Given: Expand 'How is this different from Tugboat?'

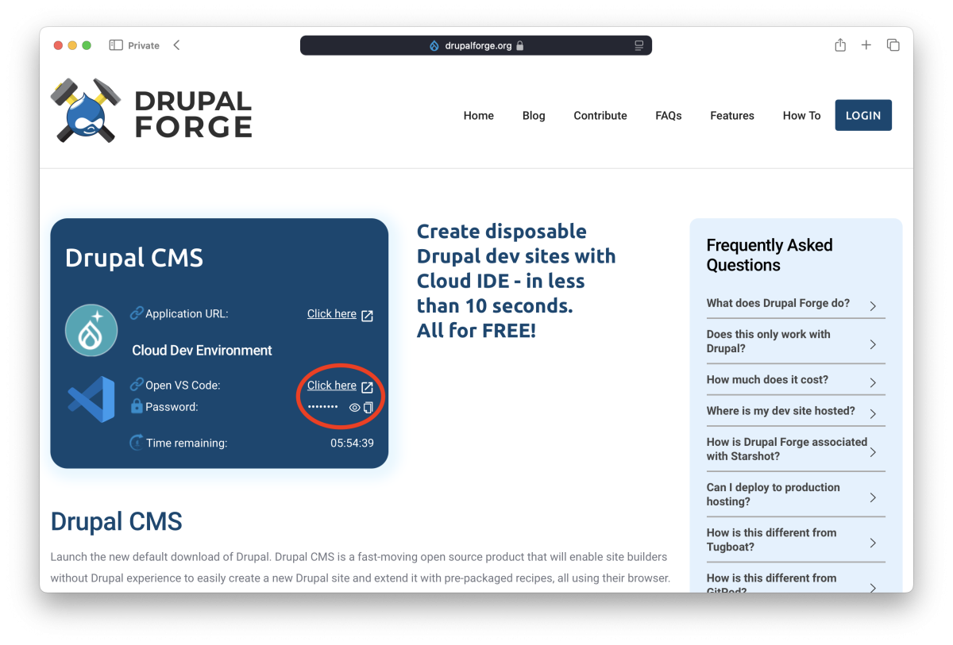Looking at the screenshot, I should coord(796,540).
